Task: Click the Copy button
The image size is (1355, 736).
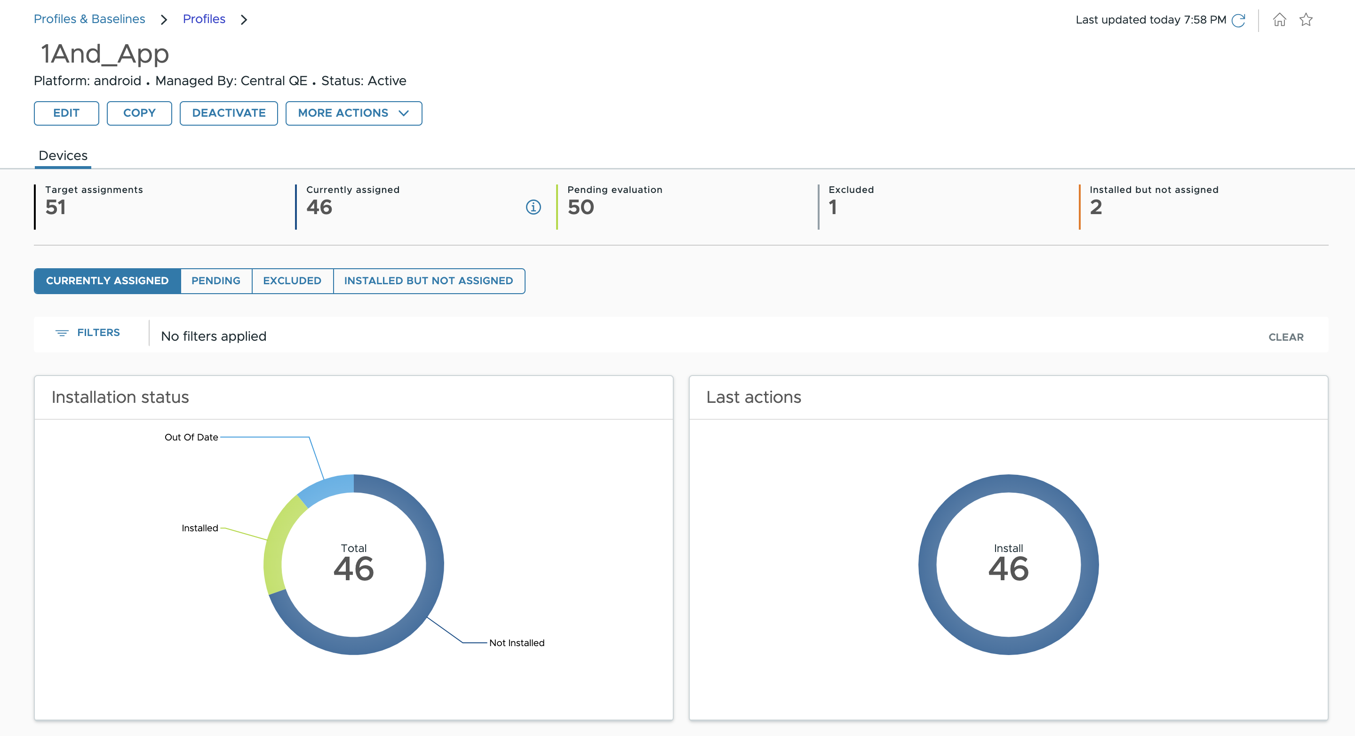Action: tap(139, 113)
